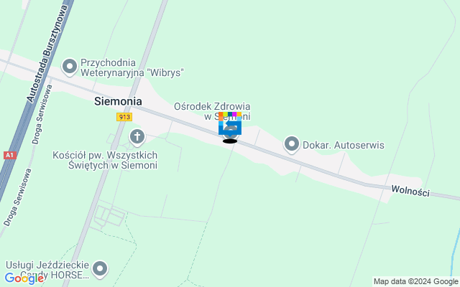Click the Przychodnia Weterynaryjna "Wibrys" text label
Image resolution: width=460 pixels, height=287 pixels.
pos(132,67)
